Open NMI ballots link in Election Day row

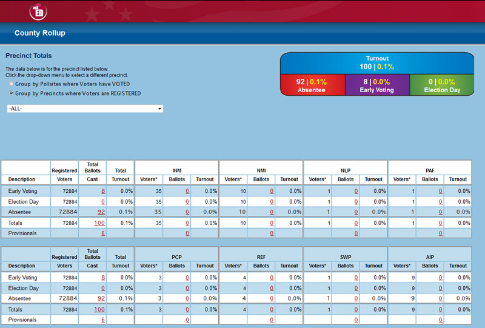272,202
